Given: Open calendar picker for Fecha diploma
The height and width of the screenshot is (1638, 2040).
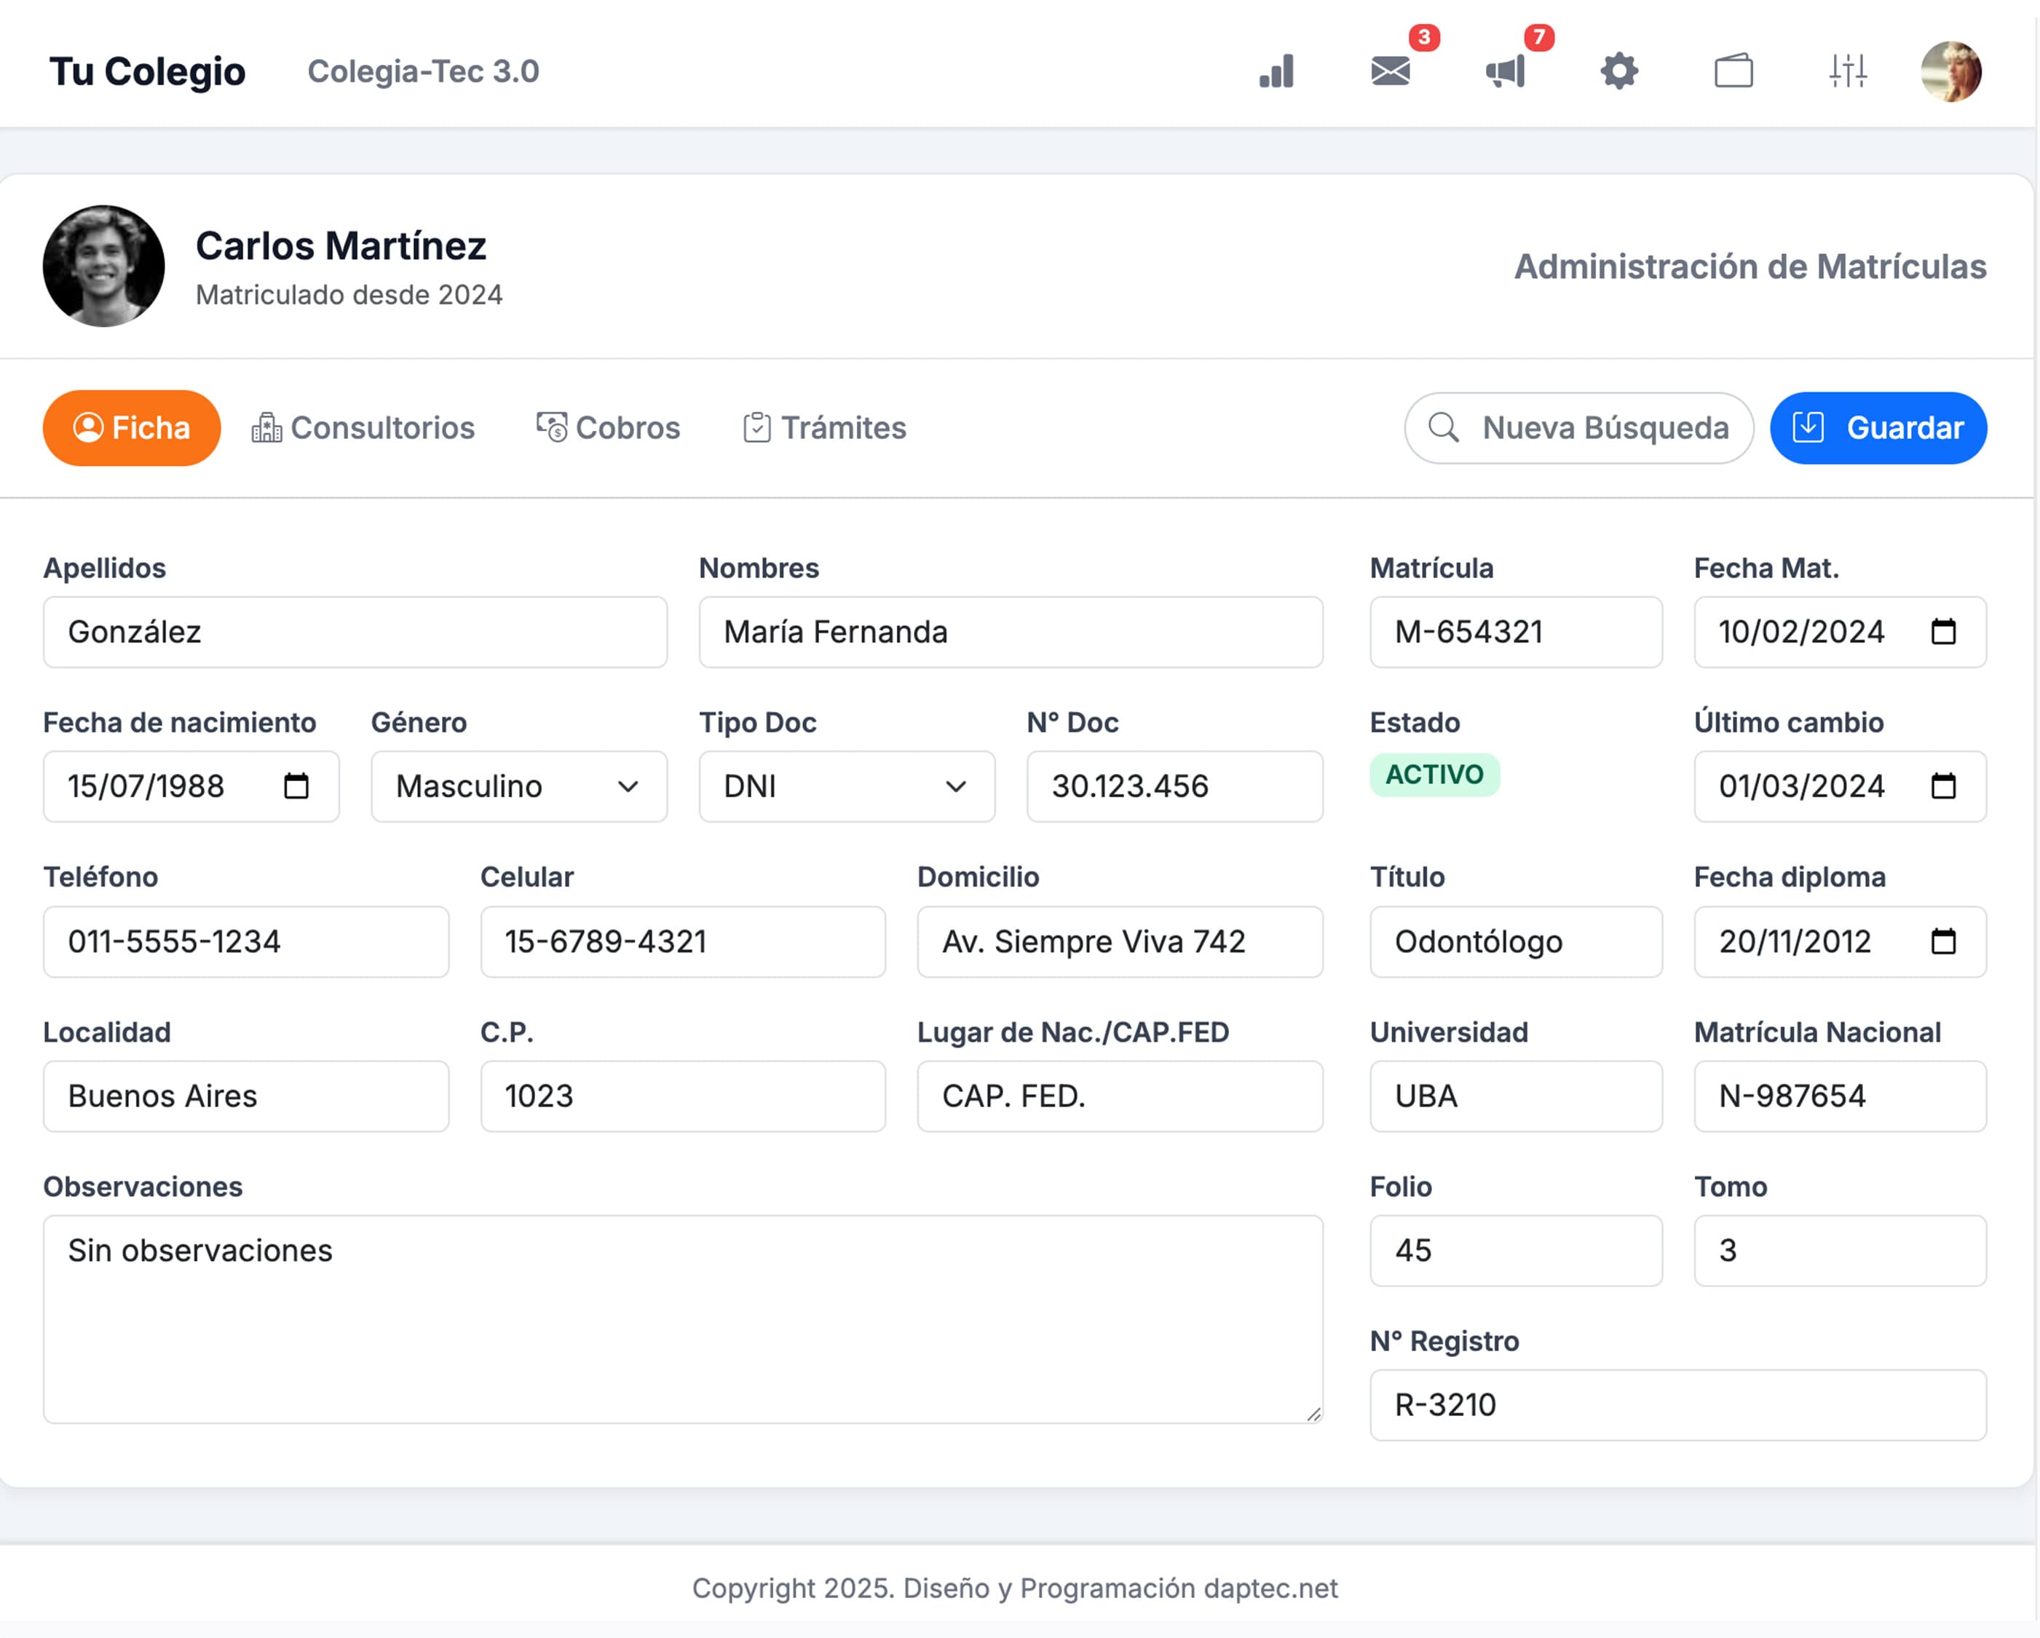Looking at the screenshot, I should [1942, 941].
